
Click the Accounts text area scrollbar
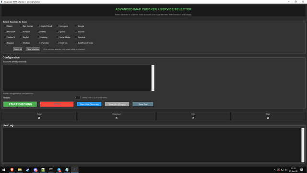tap(153, 78)
